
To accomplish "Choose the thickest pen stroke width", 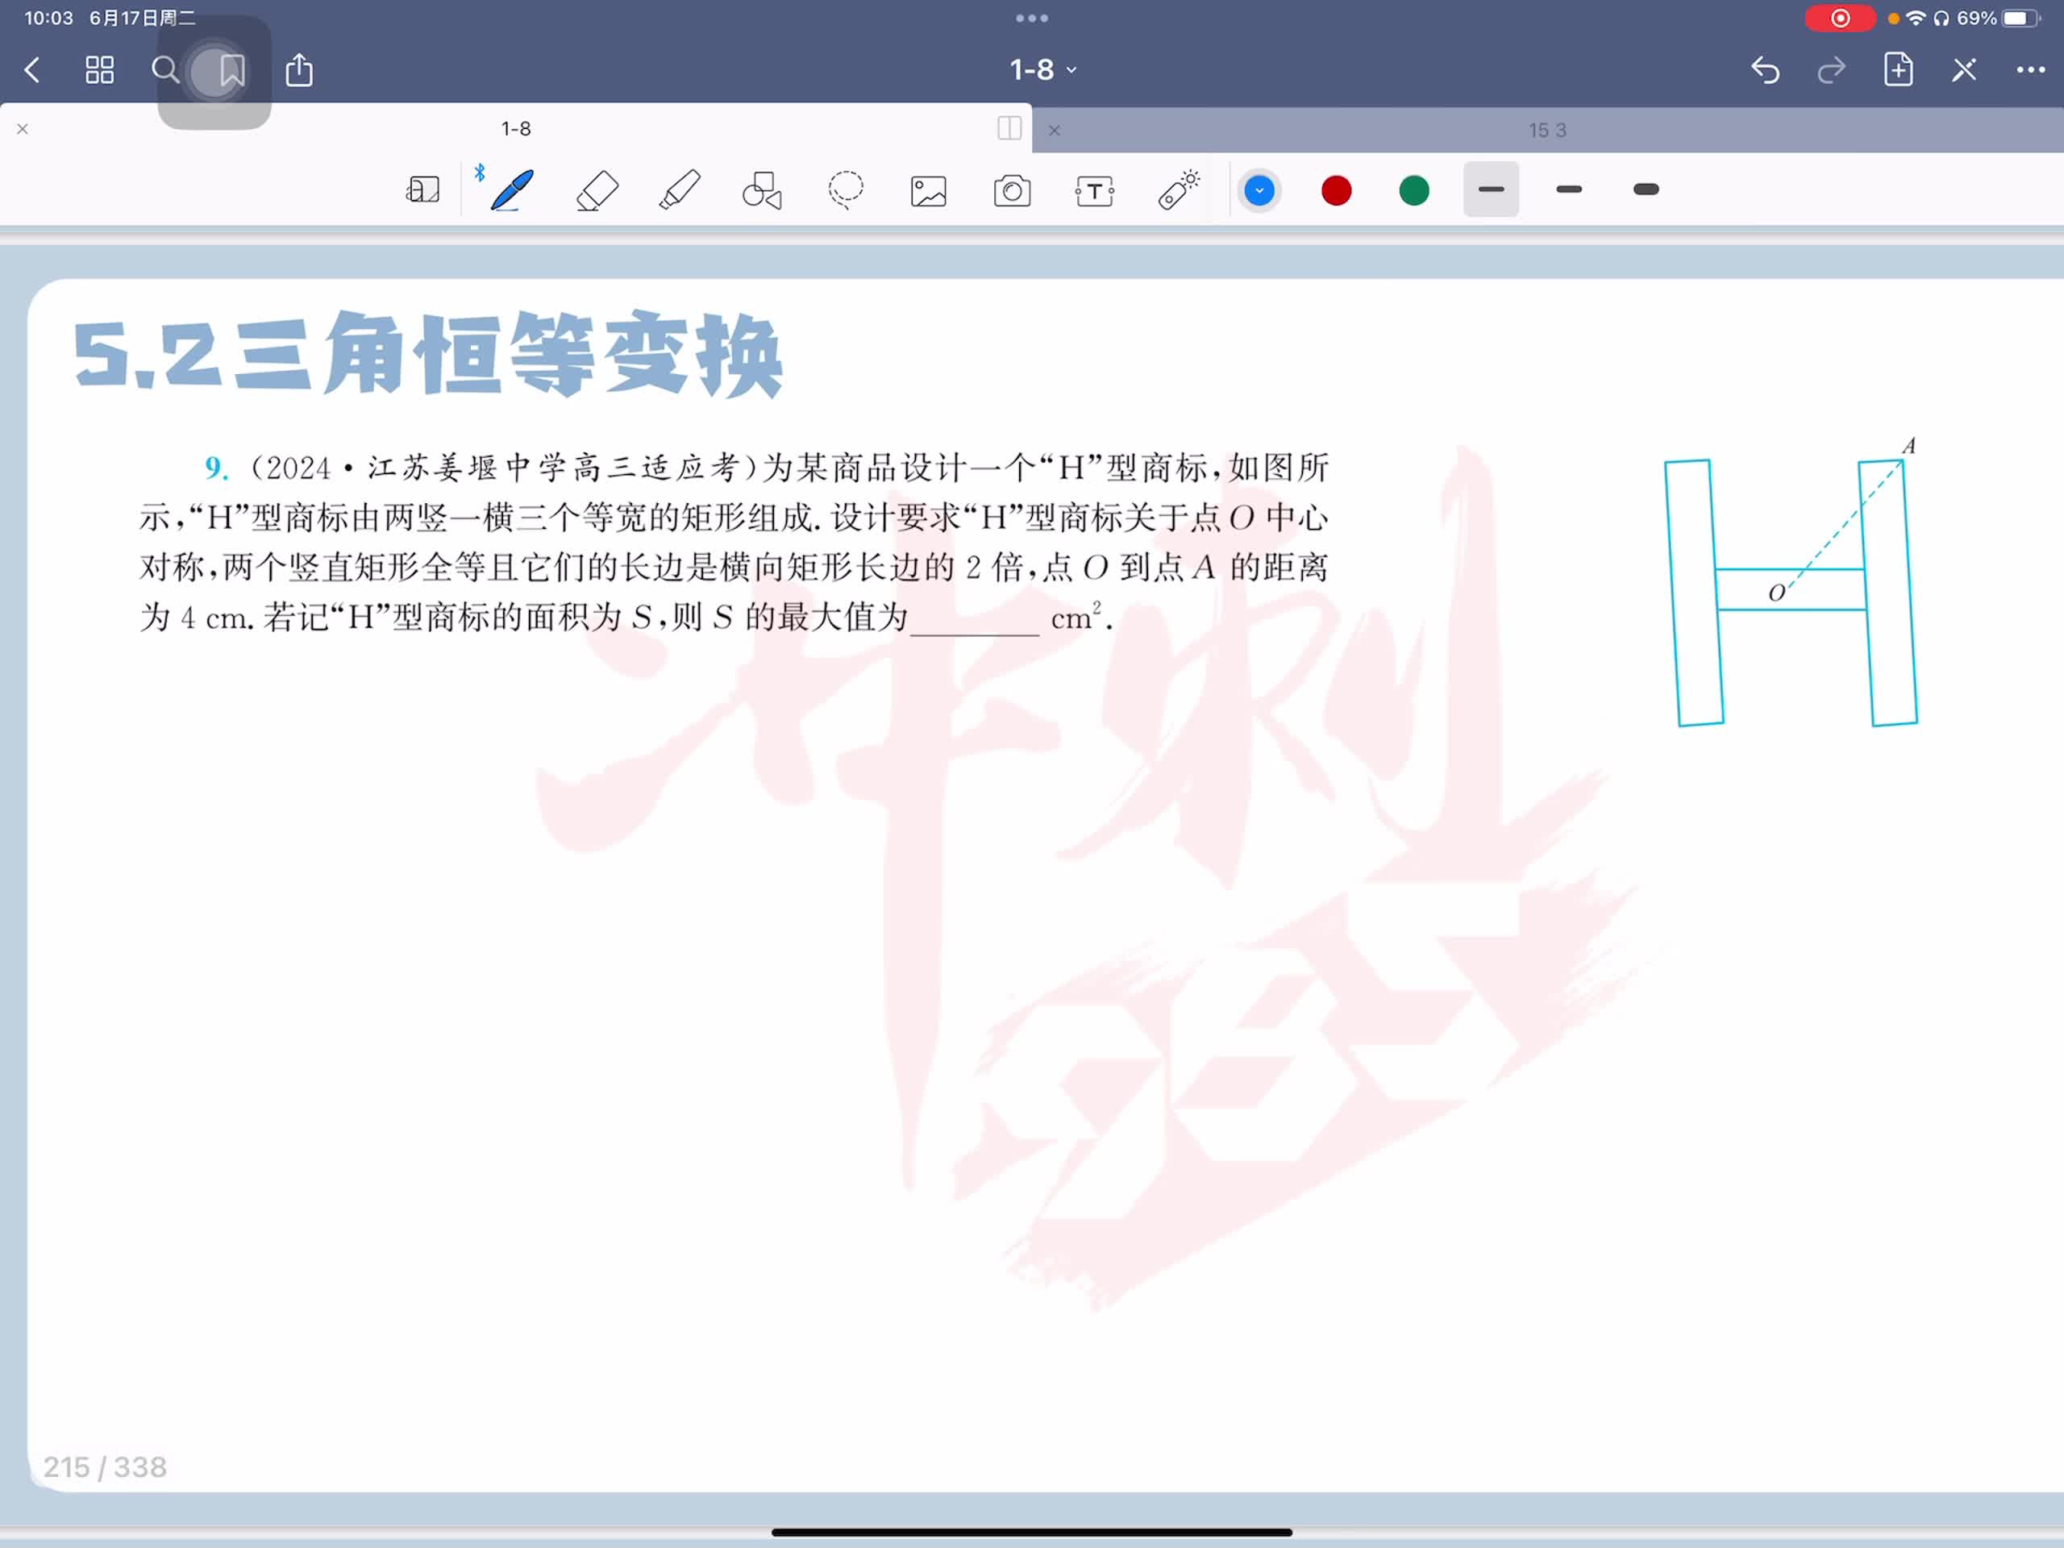I will click(x=1646, y=189).
